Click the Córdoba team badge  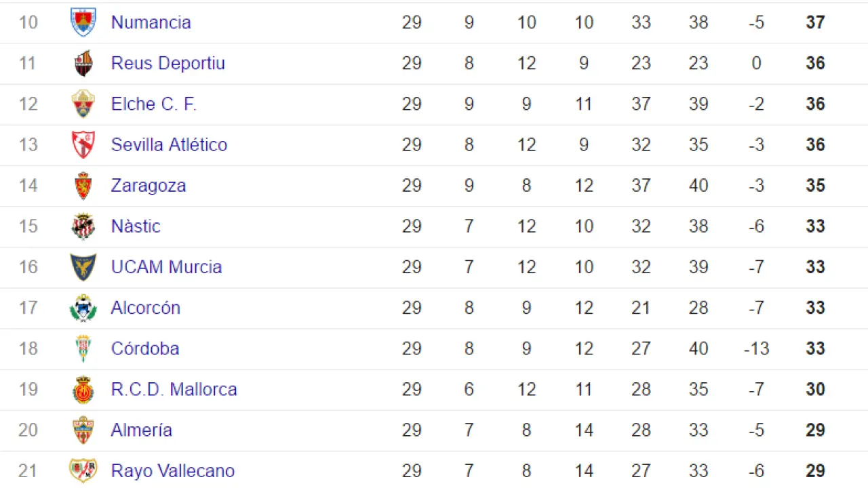(83, 349)
